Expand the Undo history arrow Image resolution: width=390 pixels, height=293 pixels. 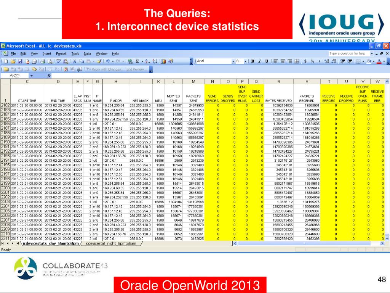coord(113,61)
